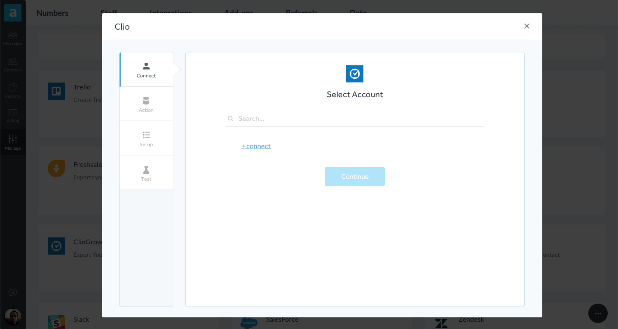The width and height of the screenshot is (618, 329).
Task: Click the Clio checkmark logo above Select Account
Action: [x=355, y=74]
